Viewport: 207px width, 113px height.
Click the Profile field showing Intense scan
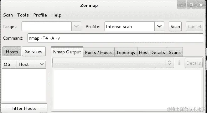[130, 27]
